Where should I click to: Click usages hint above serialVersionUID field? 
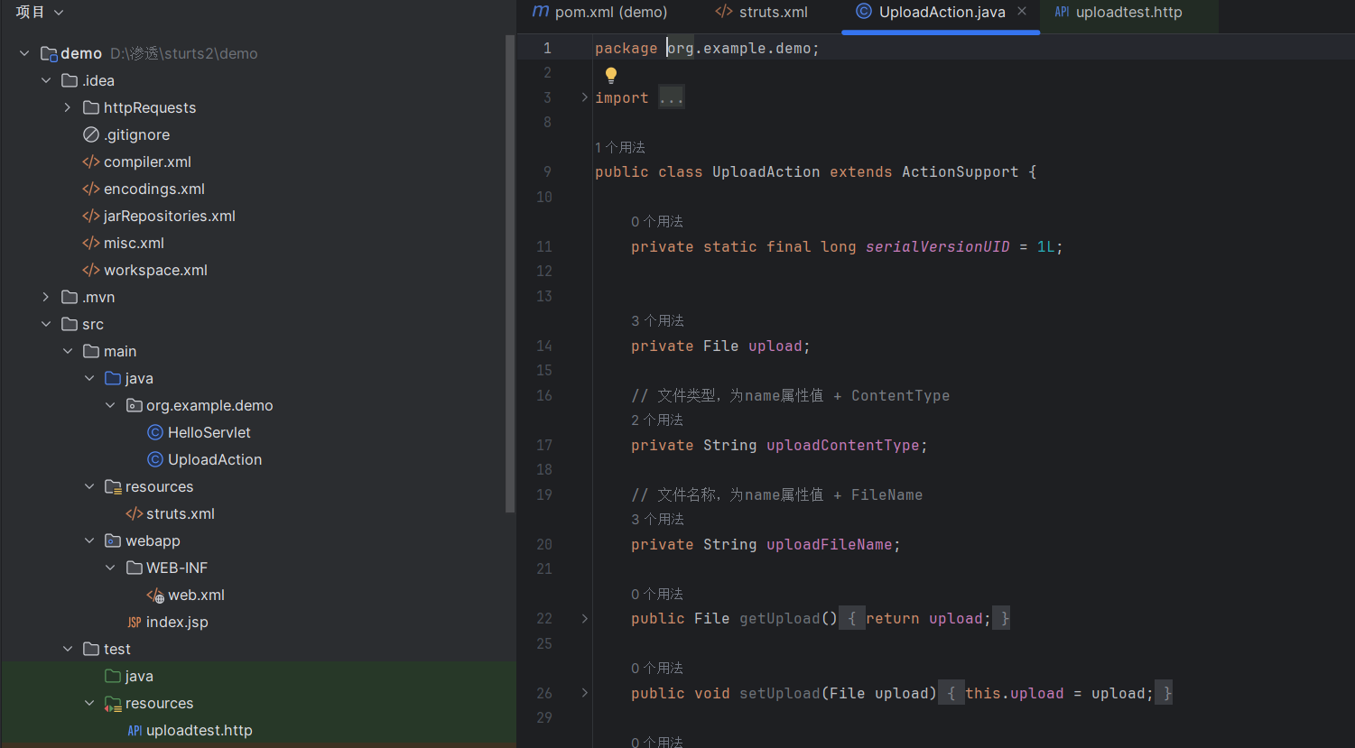pos(657,221)
